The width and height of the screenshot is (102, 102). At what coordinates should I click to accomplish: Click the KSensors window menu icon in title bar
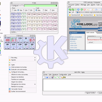(5, 36)
